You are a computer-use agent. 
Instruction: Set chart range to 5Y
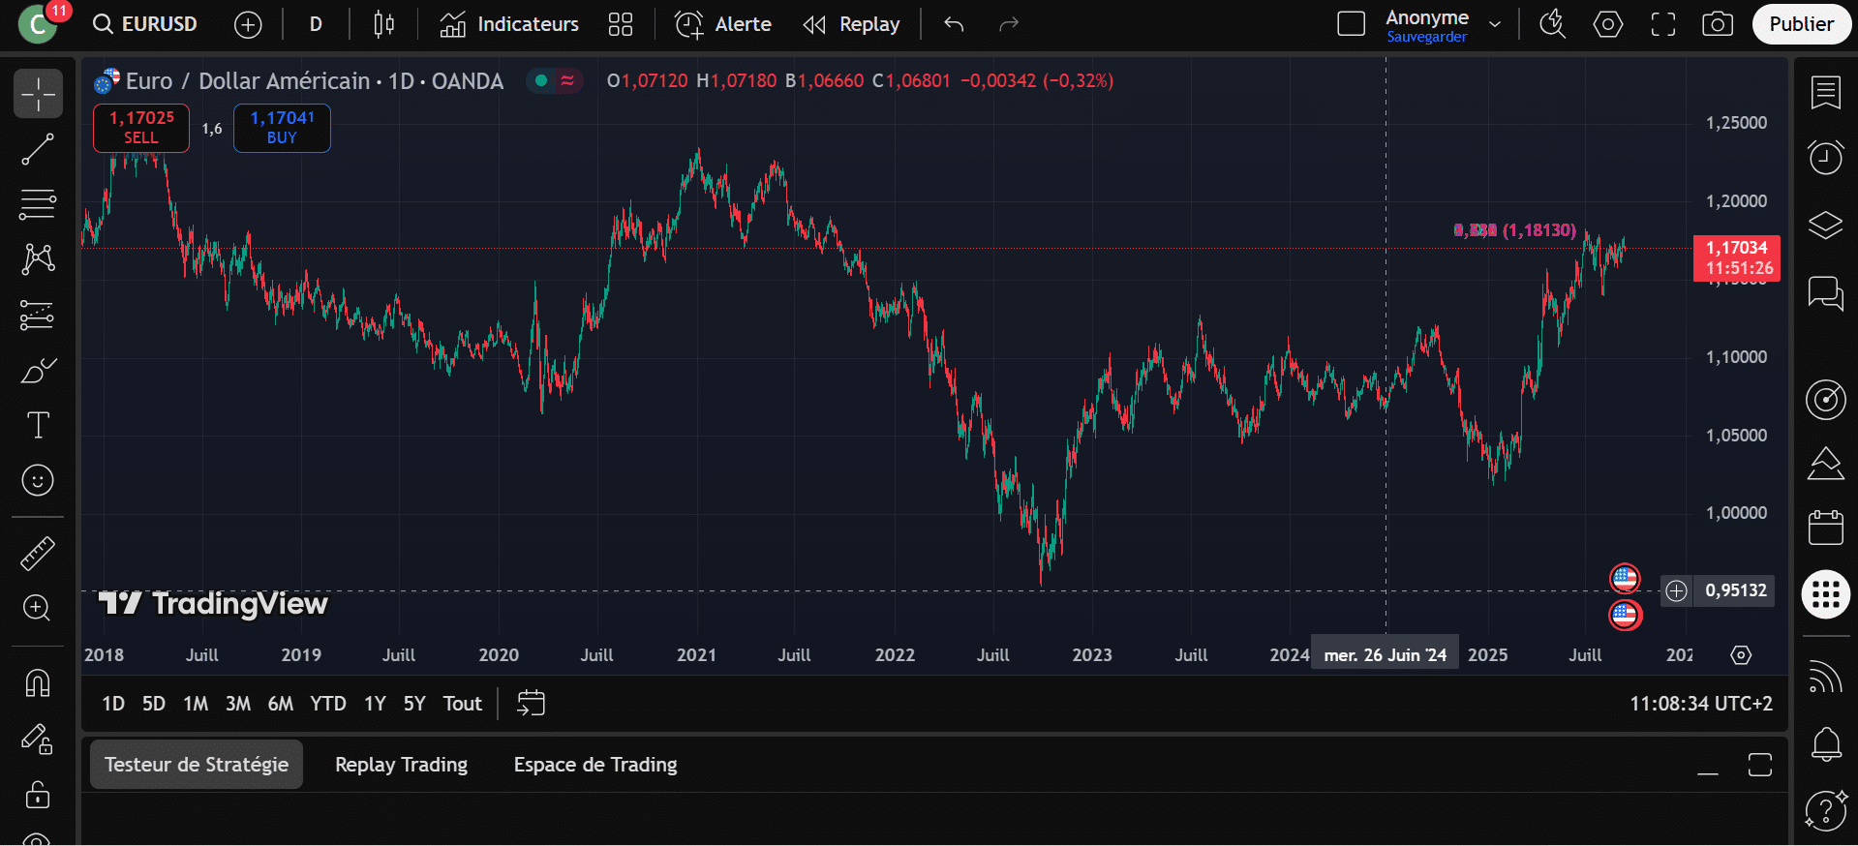click(414, 704)
